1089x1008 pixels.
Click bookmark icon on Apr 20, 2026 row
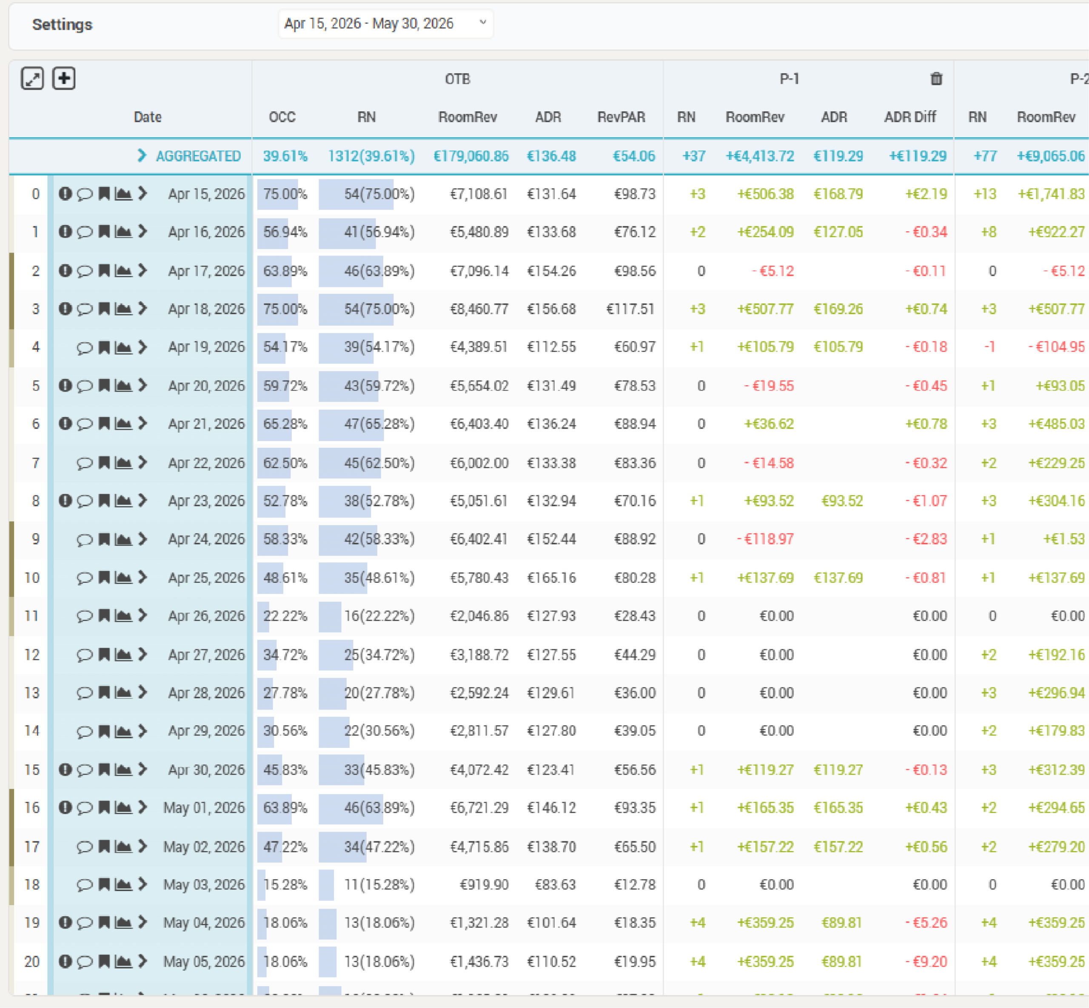104,386
